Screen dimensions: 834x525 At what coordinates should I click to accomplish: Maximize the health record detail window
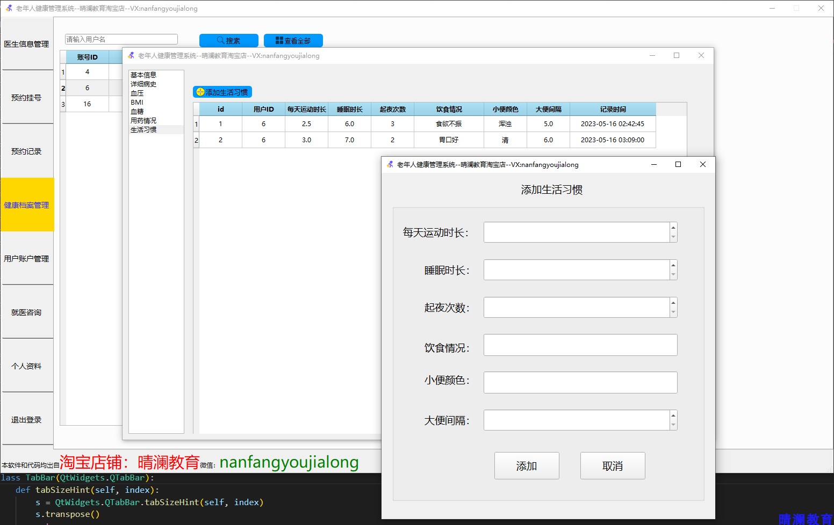[x=677, y=55]
